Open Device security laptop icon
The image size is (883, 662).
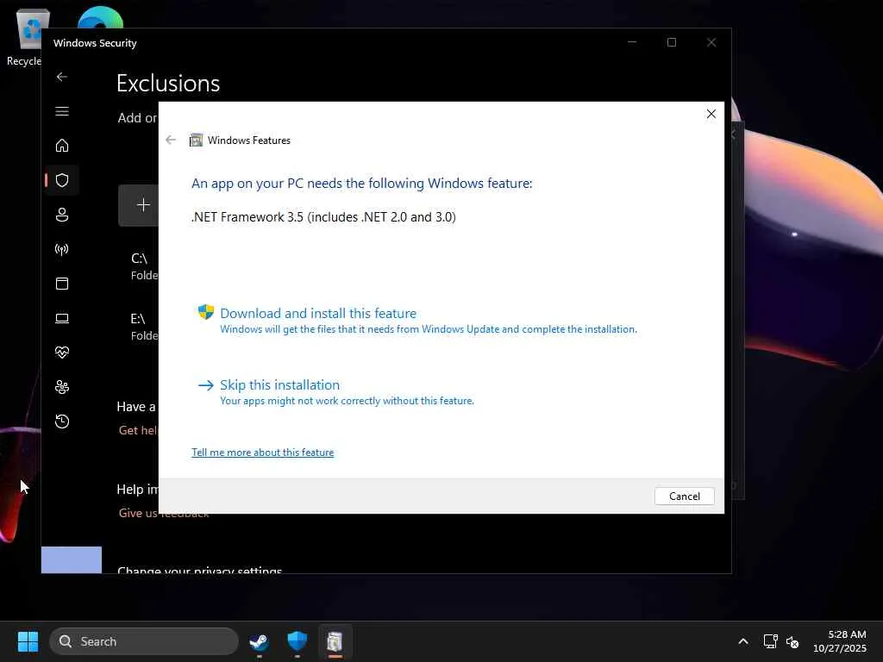(62, 318)
